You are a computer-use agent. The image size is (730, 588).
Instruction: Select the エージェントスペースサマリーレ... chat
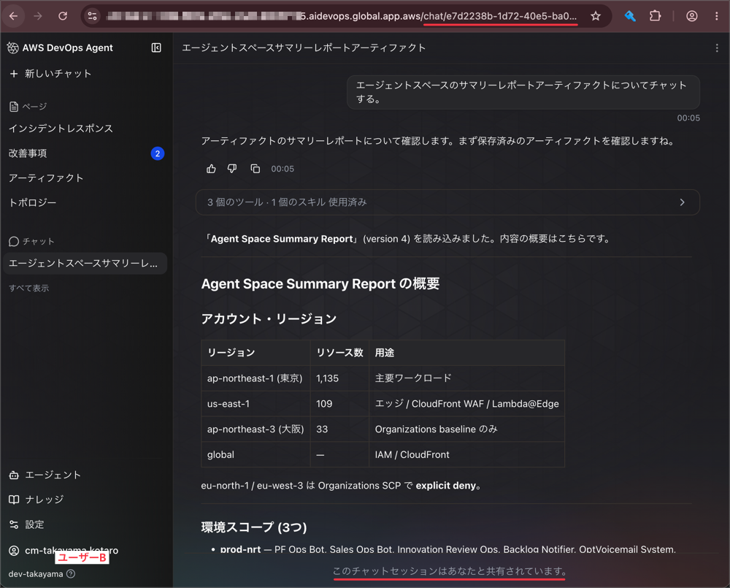[85, 263]
